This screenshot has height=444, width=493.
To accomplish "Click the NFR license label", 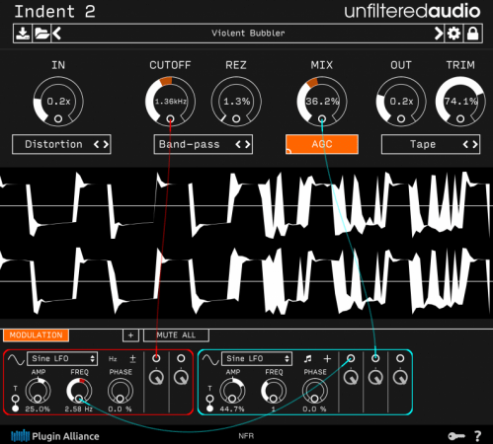I will (x=246, y=436).
